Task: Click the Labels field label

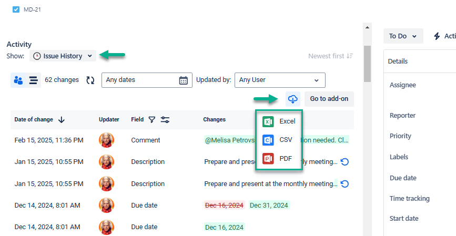Action: [399, 157]
